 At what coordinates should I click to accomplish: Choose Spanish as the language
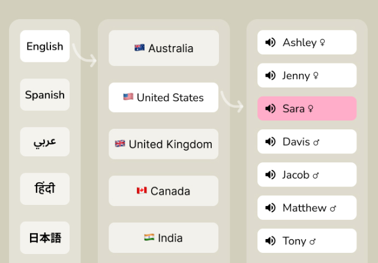click(x=45, y=95)
